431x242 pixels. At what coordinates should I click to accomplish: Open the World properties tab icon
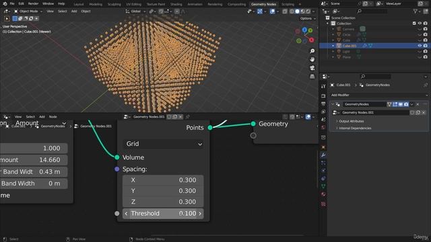point(323,127)
